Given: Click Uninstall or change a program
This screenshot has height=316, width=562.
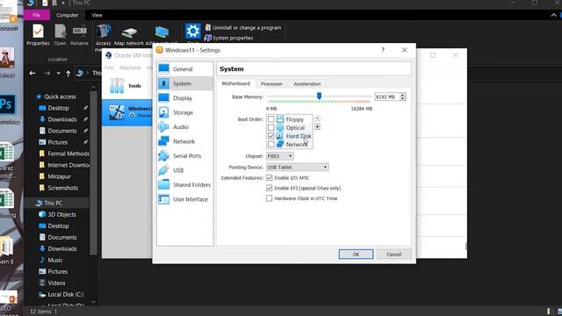Looking at the screenshot, I should (243, 27).
